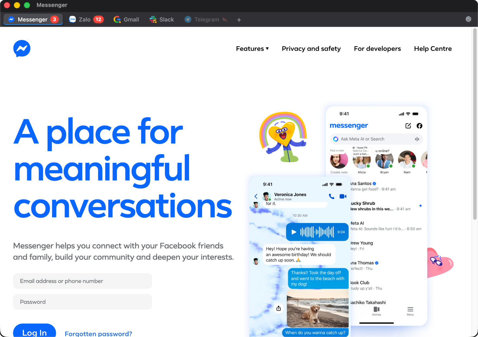This screenshot has width=478, height=337.
Task: Click the Create note avatar
Action: [339, 160]
